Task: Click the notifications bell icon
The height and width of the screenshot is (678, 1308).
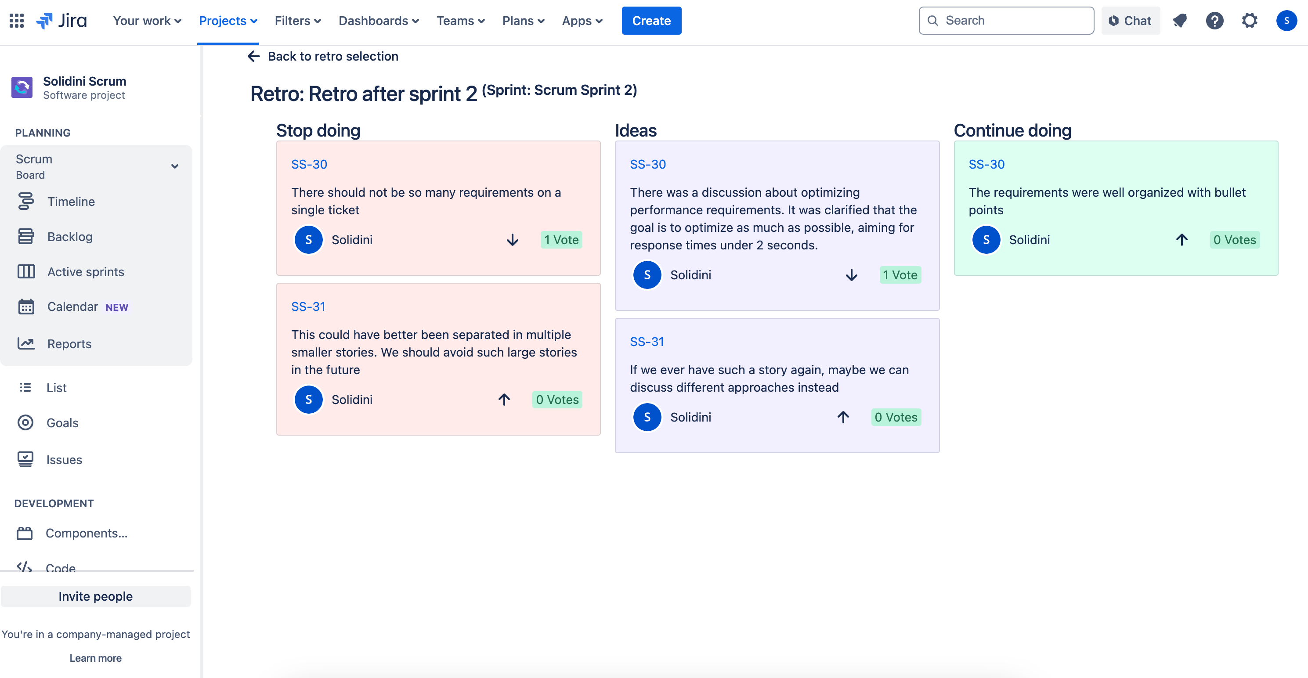Action: pyautogui.click(x=1179, y=21)
